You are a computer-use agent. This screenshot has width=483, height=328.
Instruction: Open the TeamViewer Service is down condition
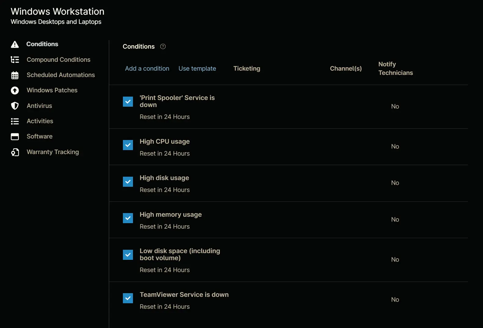pos(184,295)
